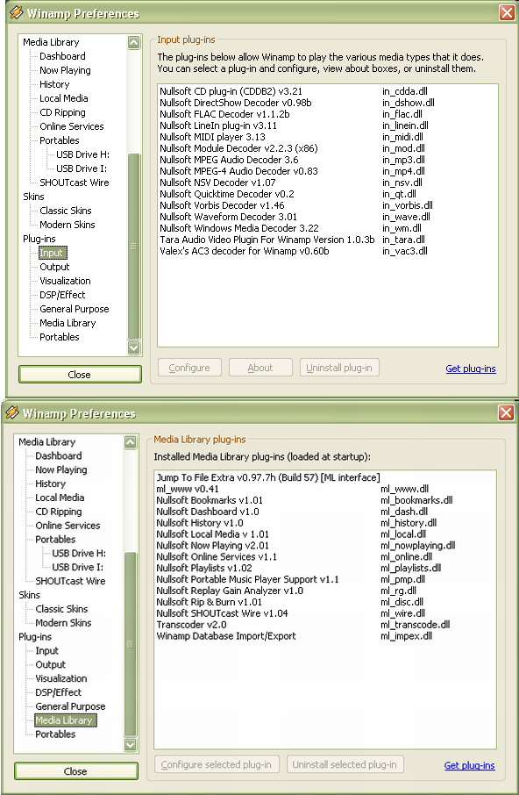Screen dimensions: 519x795
Task: Select USB Drive I: in upper window tree
Action: click(82, 168)
